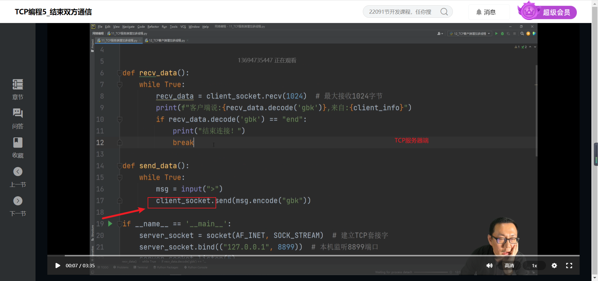This screenshot has height=281, width=598.
Task: Open the Refactor menu
Action: pyautogui.click(x=153, y=27)
